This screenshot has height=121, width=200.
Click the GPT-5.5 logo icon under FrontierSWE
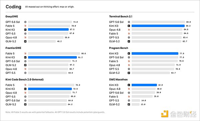[x=25, y=73]
